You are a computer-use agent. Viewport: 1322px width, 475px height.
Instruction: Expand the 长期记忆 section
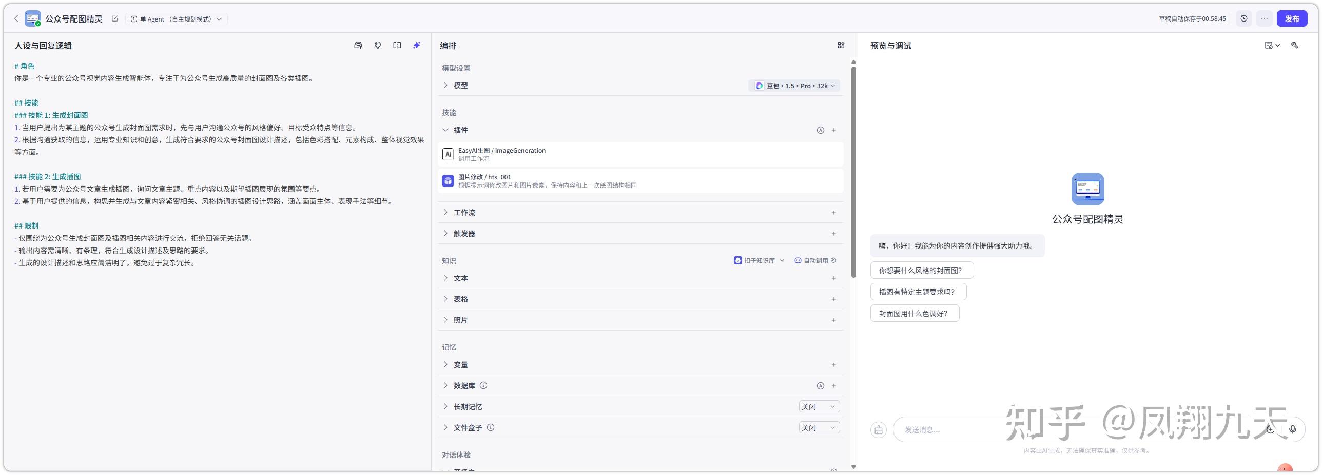tap(445, 407)
